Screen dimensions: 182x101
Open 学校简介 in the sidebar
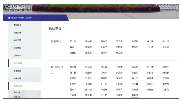point(17,25)
